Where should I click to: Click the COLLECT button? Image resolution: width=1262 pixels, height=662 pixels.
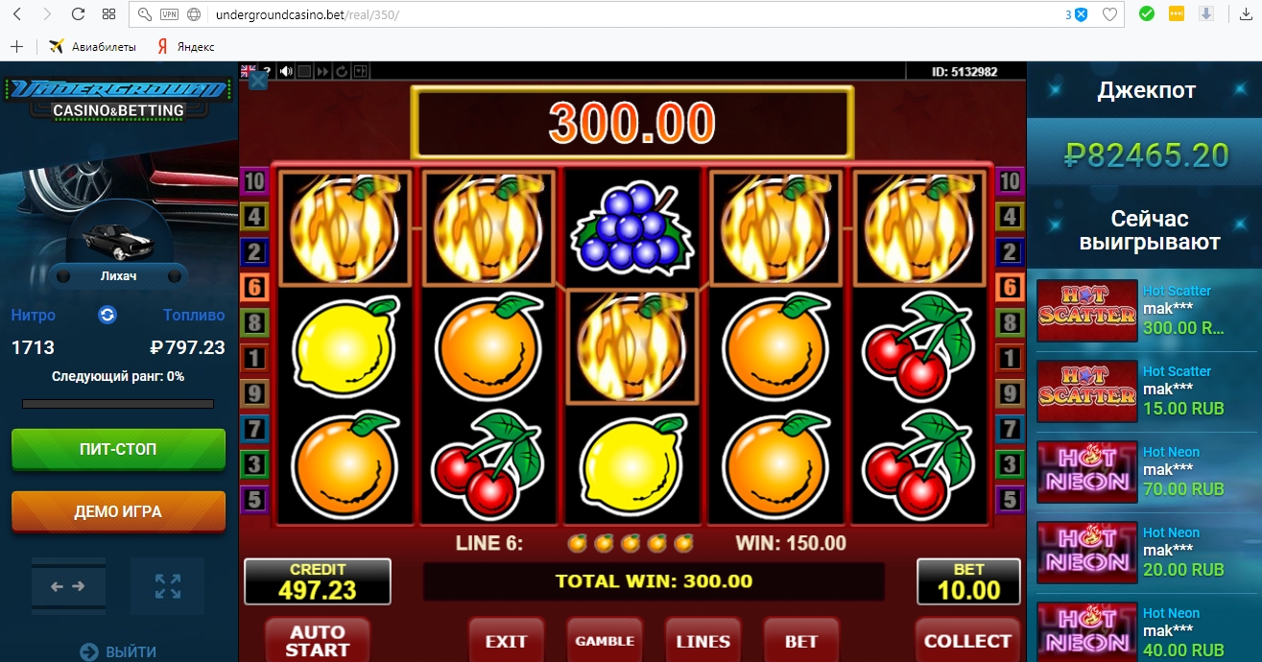pyautogui.click(x=967, y=640)
